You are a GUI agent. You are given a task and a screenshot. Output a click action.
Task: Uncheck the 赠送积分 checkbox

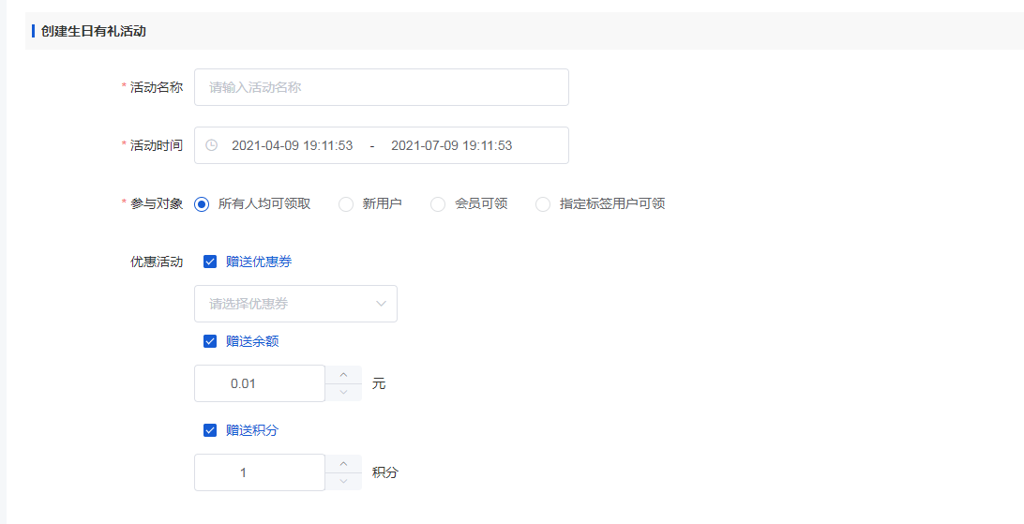(210, 430)
